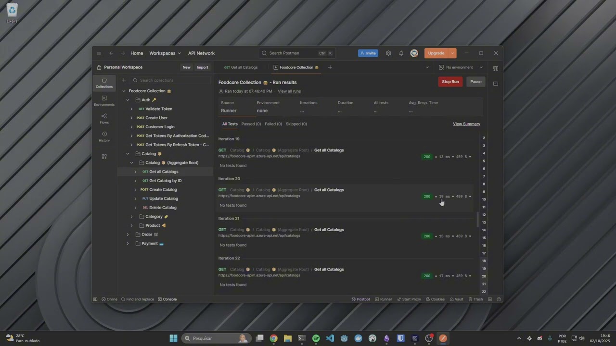Expand the Product folder
This screenshot has height=346, width=616.
131,225
